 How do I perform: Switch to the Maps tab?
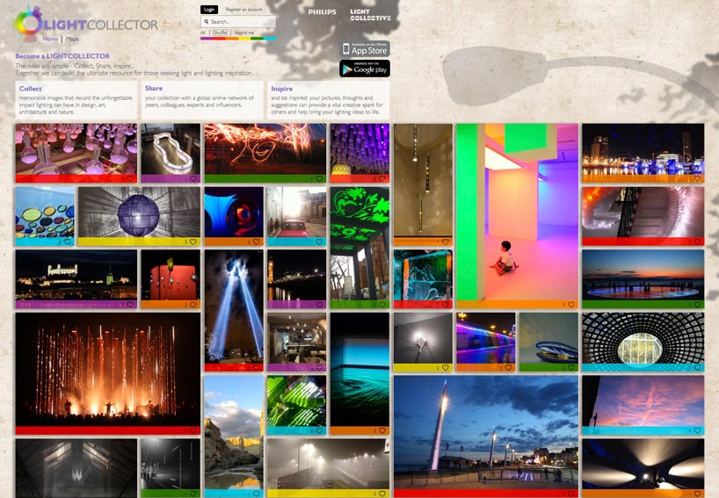coord(72,40)
